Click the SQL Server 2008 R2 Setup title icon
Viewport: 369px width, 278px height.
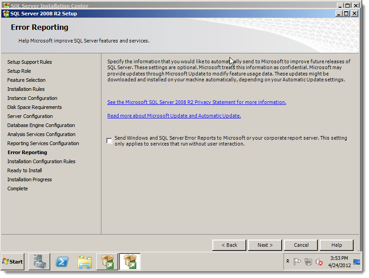6,14
